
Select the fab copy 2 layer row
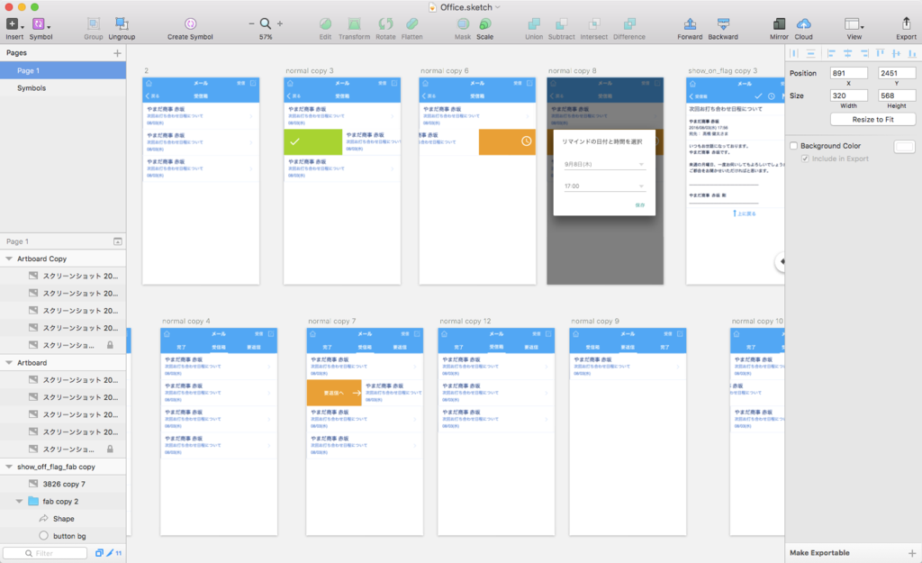[x=63, y=501]
